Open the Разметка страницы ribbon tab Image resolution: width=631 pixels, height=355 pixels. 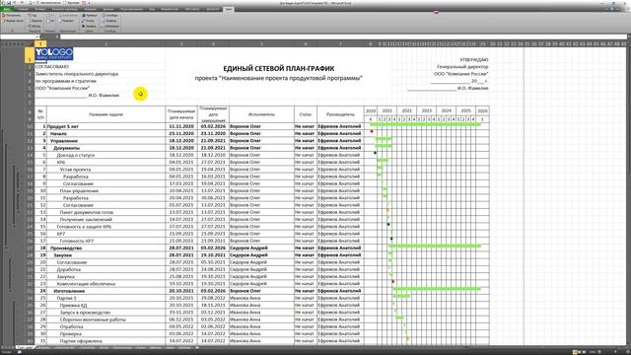[x=65, y=9]
